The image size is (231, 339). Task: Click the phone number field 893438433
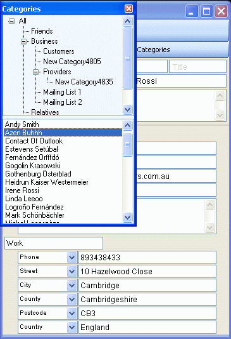(147, 258)
